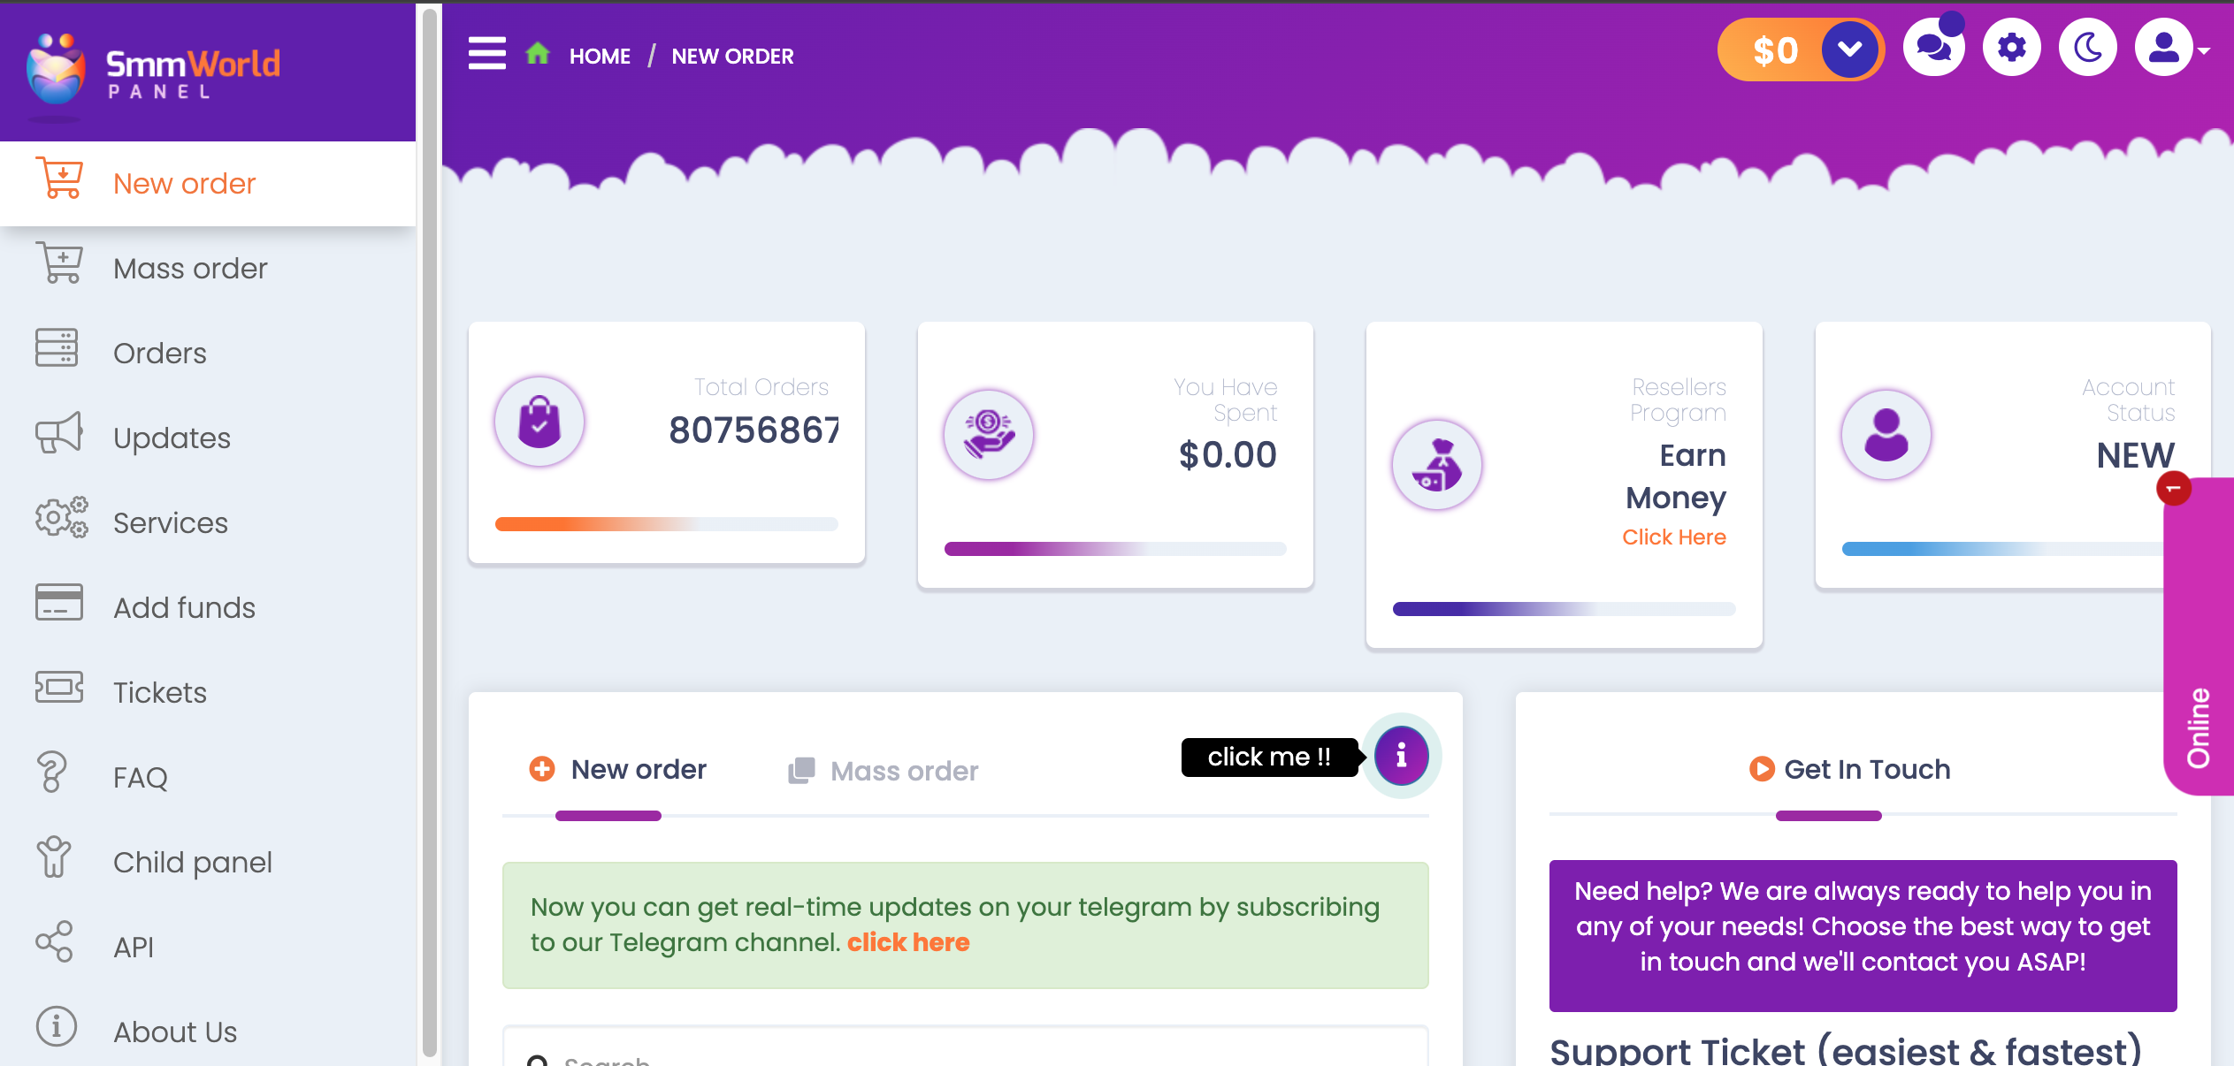Open Orders in the sidebar

159,353
